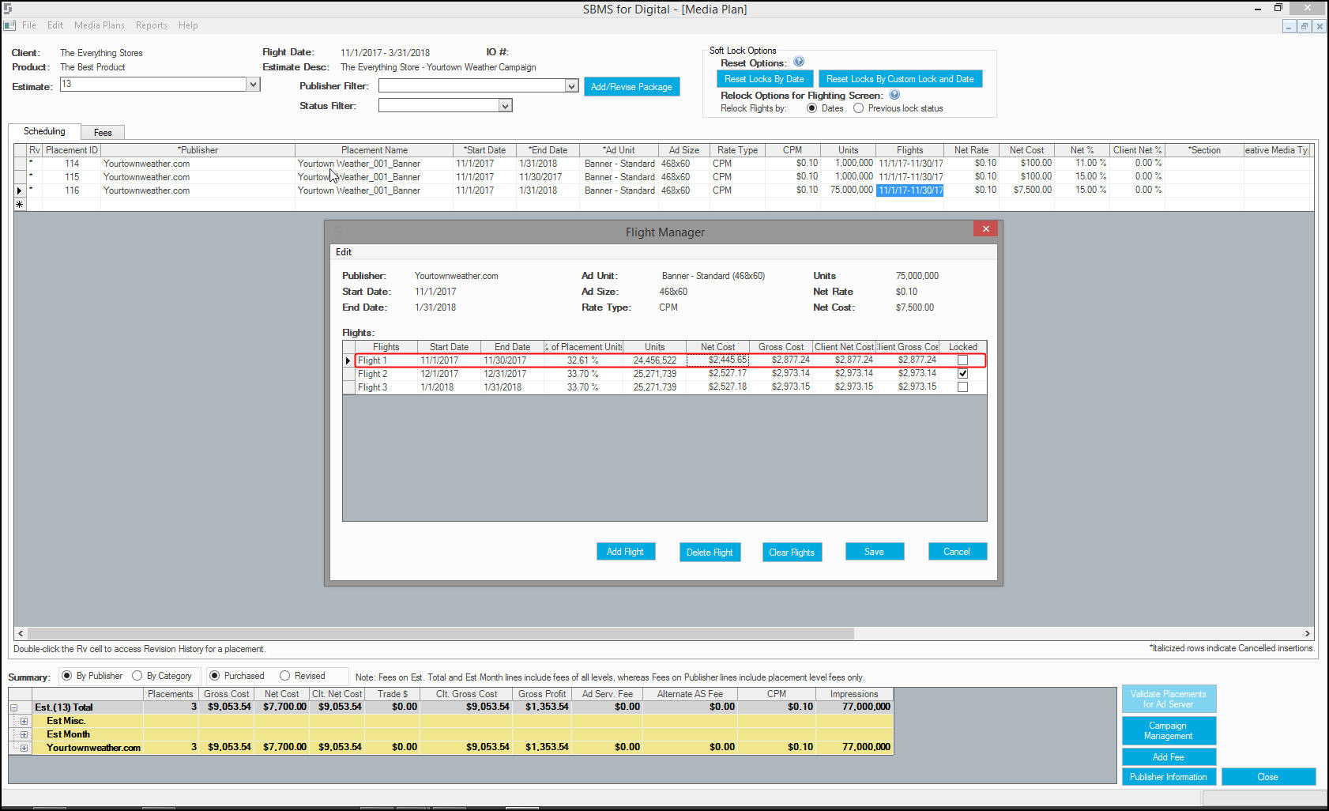Expand the Yourtownweather.com summary row
This screenshot has height=811, width=1329.
24,748
